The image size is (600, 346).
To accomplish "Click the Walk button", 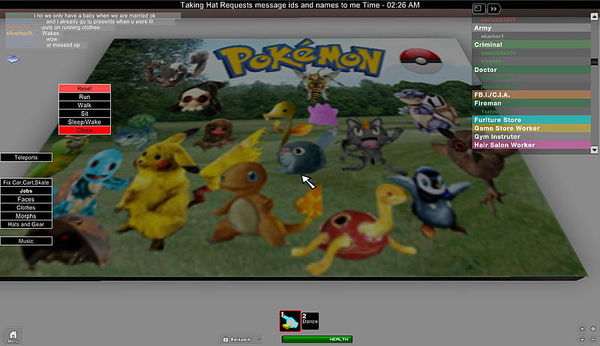I will click(x=85, y=105).
